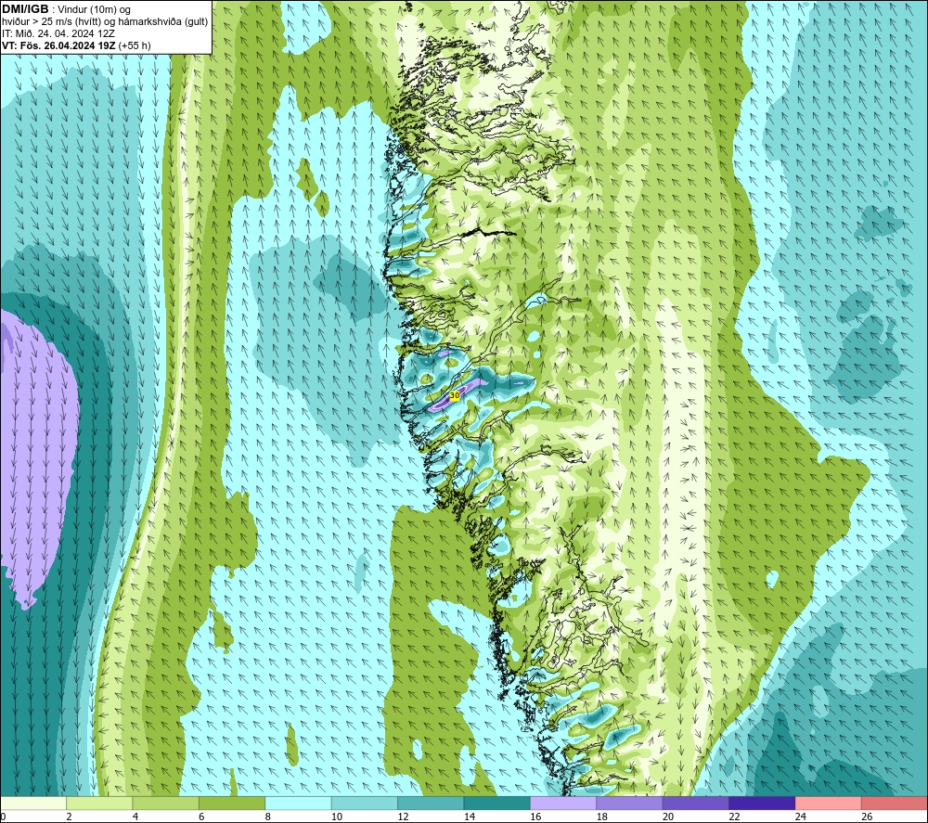Select the 6–8 m/s darker green legend swatch
The image size is (928, 823).
(232, 803)
